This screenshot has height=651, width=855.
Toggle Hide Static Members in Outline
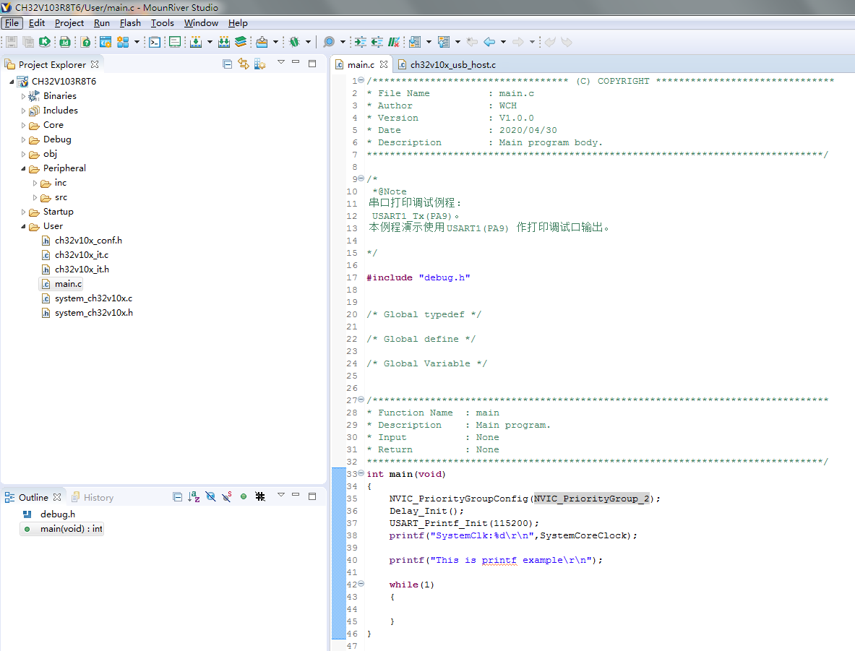coord(227,497)
